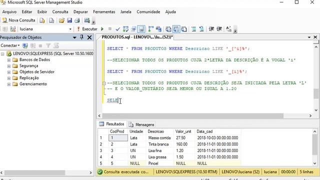Click the Increase Indent icon
Screen dimensions: 320x180
coord(219,29)
